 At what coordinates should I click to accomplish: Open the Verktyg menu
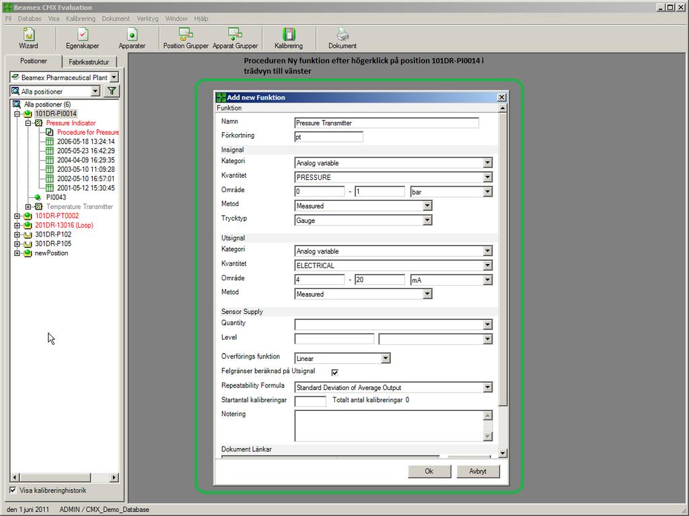coord(147,18)
